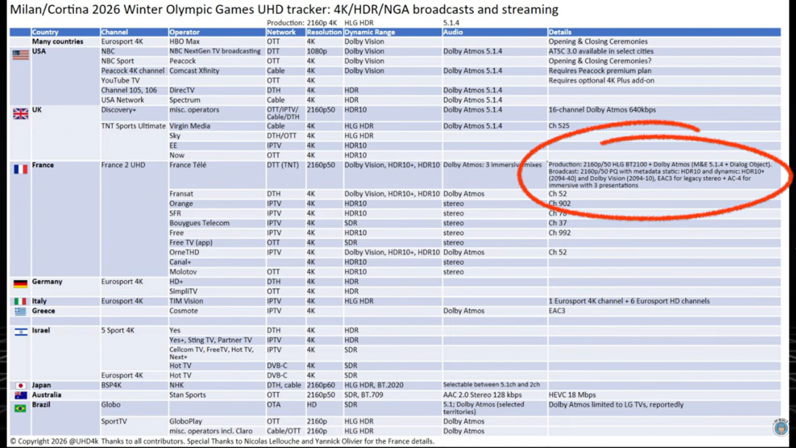This screenshot has width=796, height=448.
Task: Click the 'TNT Sports Ultimate' cell
Action: click(134, 126)
